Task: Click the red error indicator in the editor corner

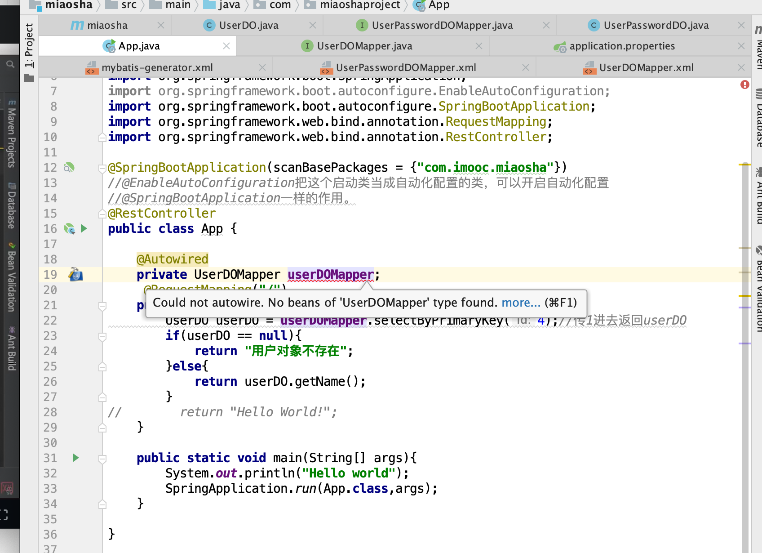Action: point(744,85)
